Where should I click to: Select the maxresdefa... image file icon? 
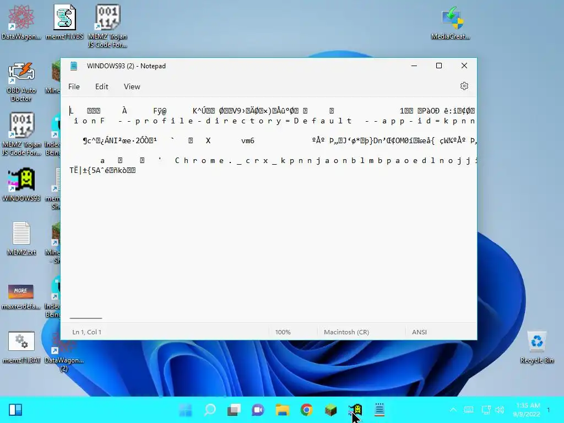[x=21, y=296]
